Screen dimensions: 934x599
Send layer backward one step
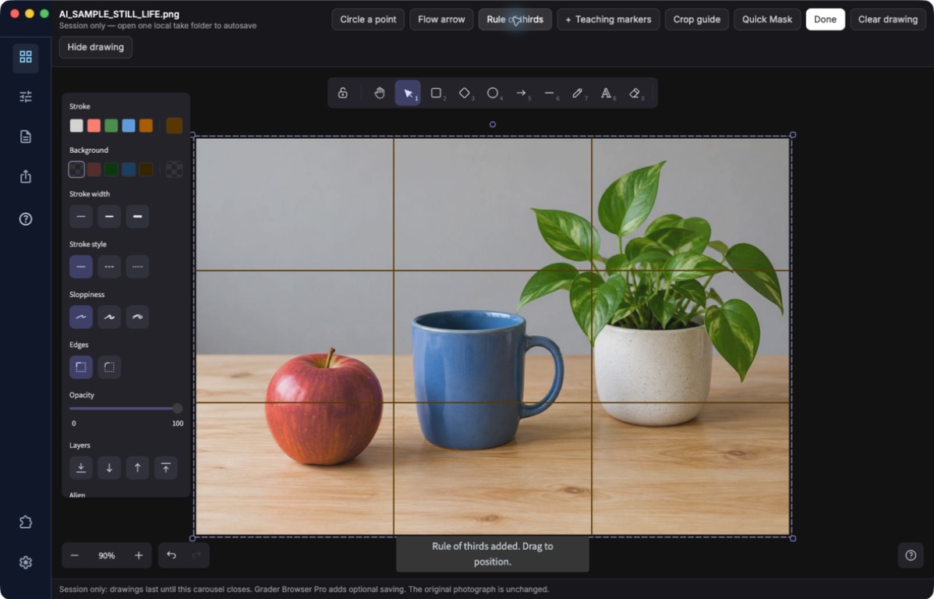click(x=109, y=468)
